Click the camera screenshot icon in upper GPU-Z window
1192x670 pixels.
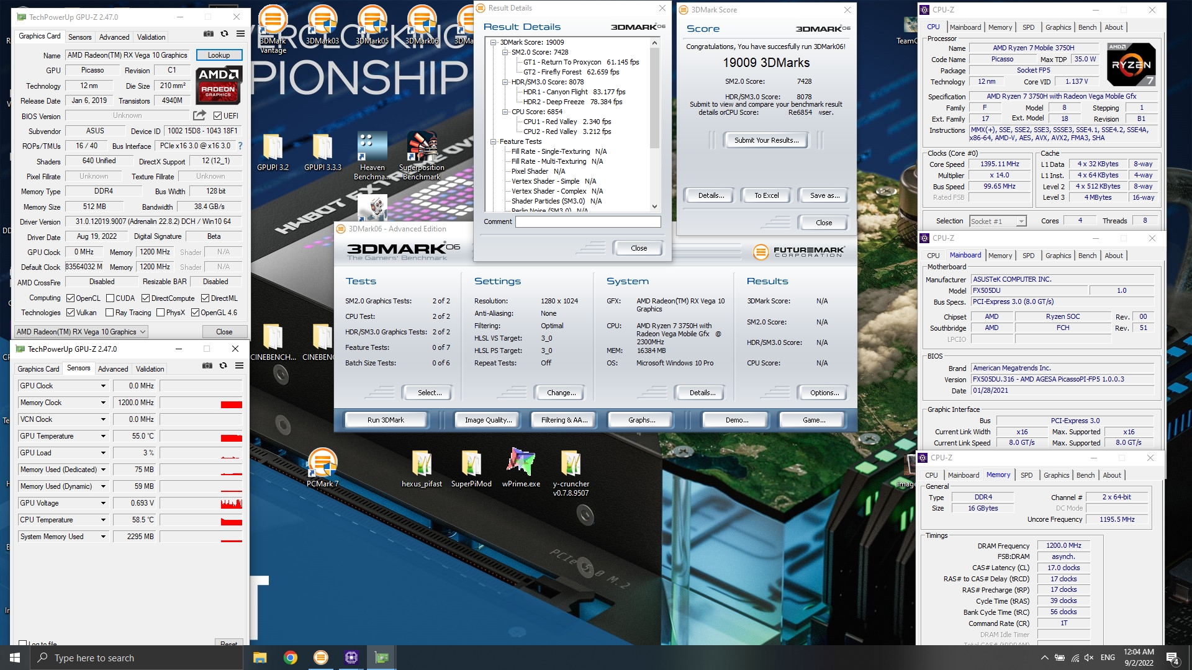(209, 33)
